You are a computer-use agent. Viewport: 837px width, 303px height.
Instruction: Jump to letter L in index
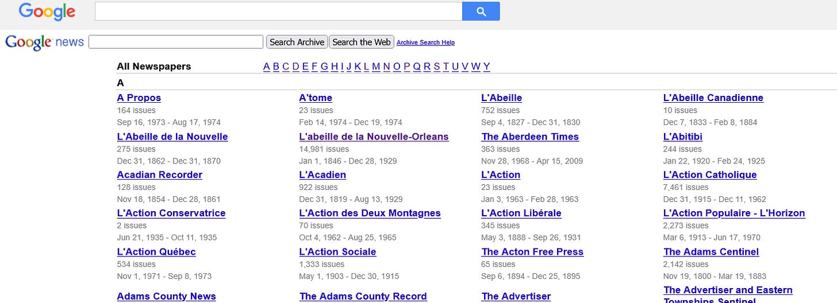point(366,67)
